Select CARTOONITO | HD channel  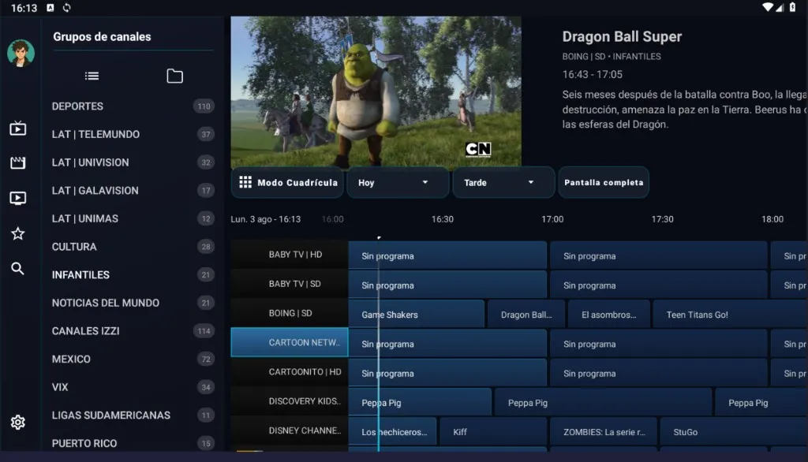290,372
